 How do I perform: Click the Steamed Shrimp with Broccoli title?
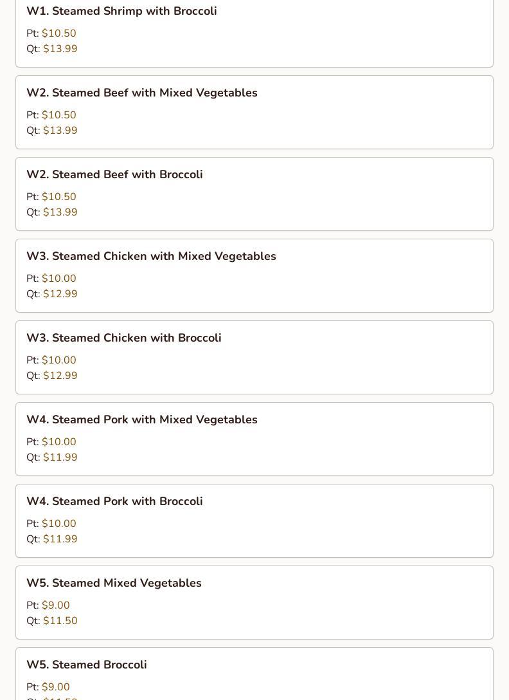121,11
